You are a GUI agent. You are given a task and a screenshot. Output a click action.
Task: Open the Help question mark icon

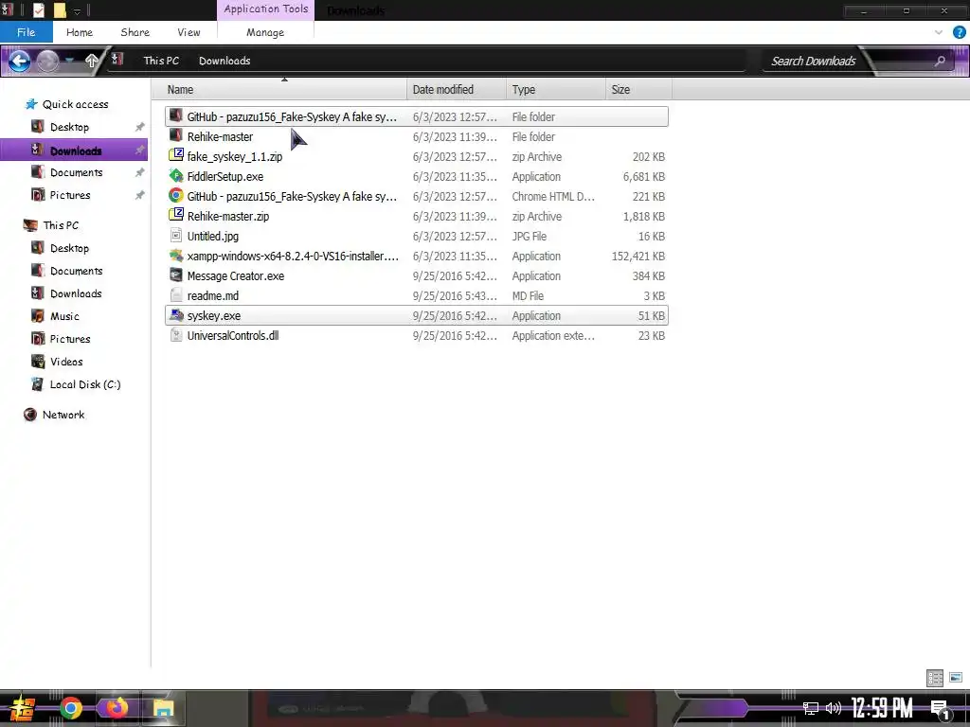[x=959, y=32]
